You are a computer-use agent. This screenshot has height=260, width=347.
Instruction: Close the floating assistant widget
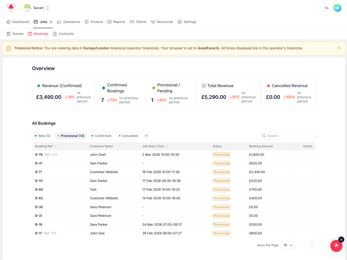(x=341, y=240)
